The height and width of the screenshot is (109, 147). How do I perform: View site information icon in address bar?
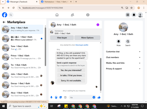tap(20, 8)
